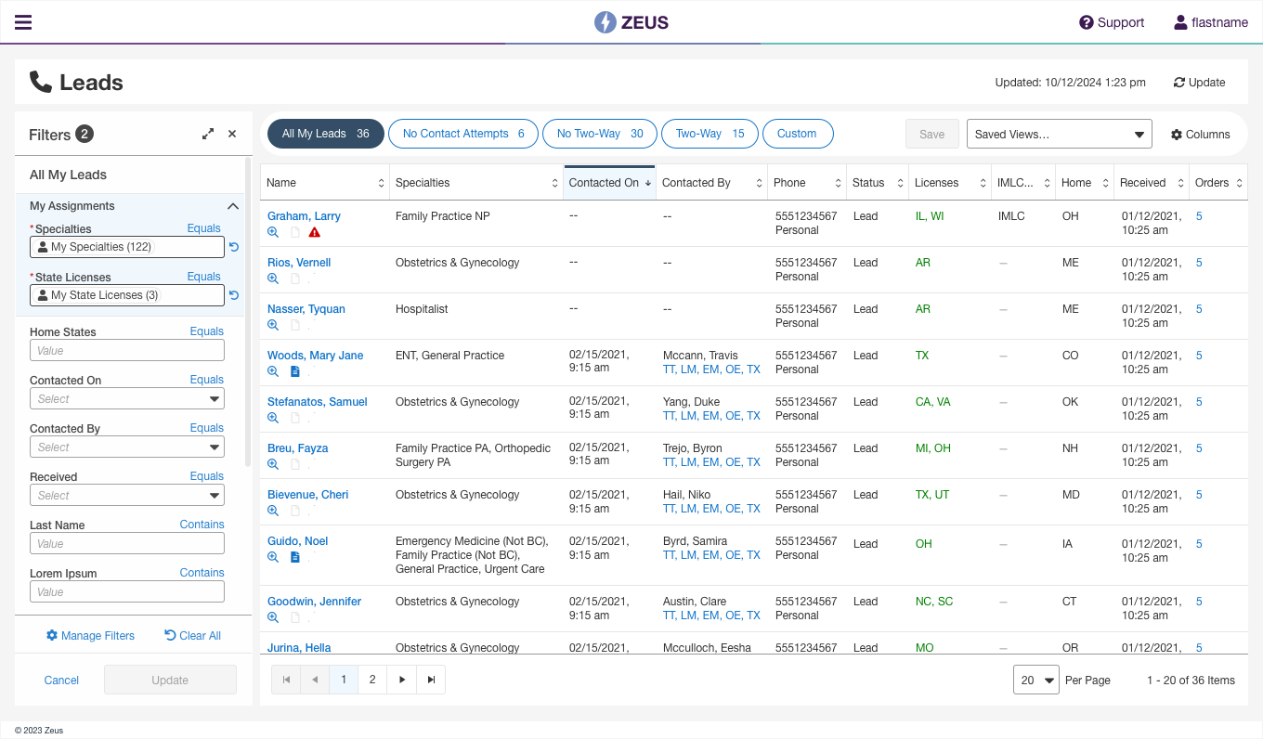Image resolution: width=1263 pixels, height=739 pixels.
Task: Change the Last Name Contains operator
Action: [x=202, y=525]
